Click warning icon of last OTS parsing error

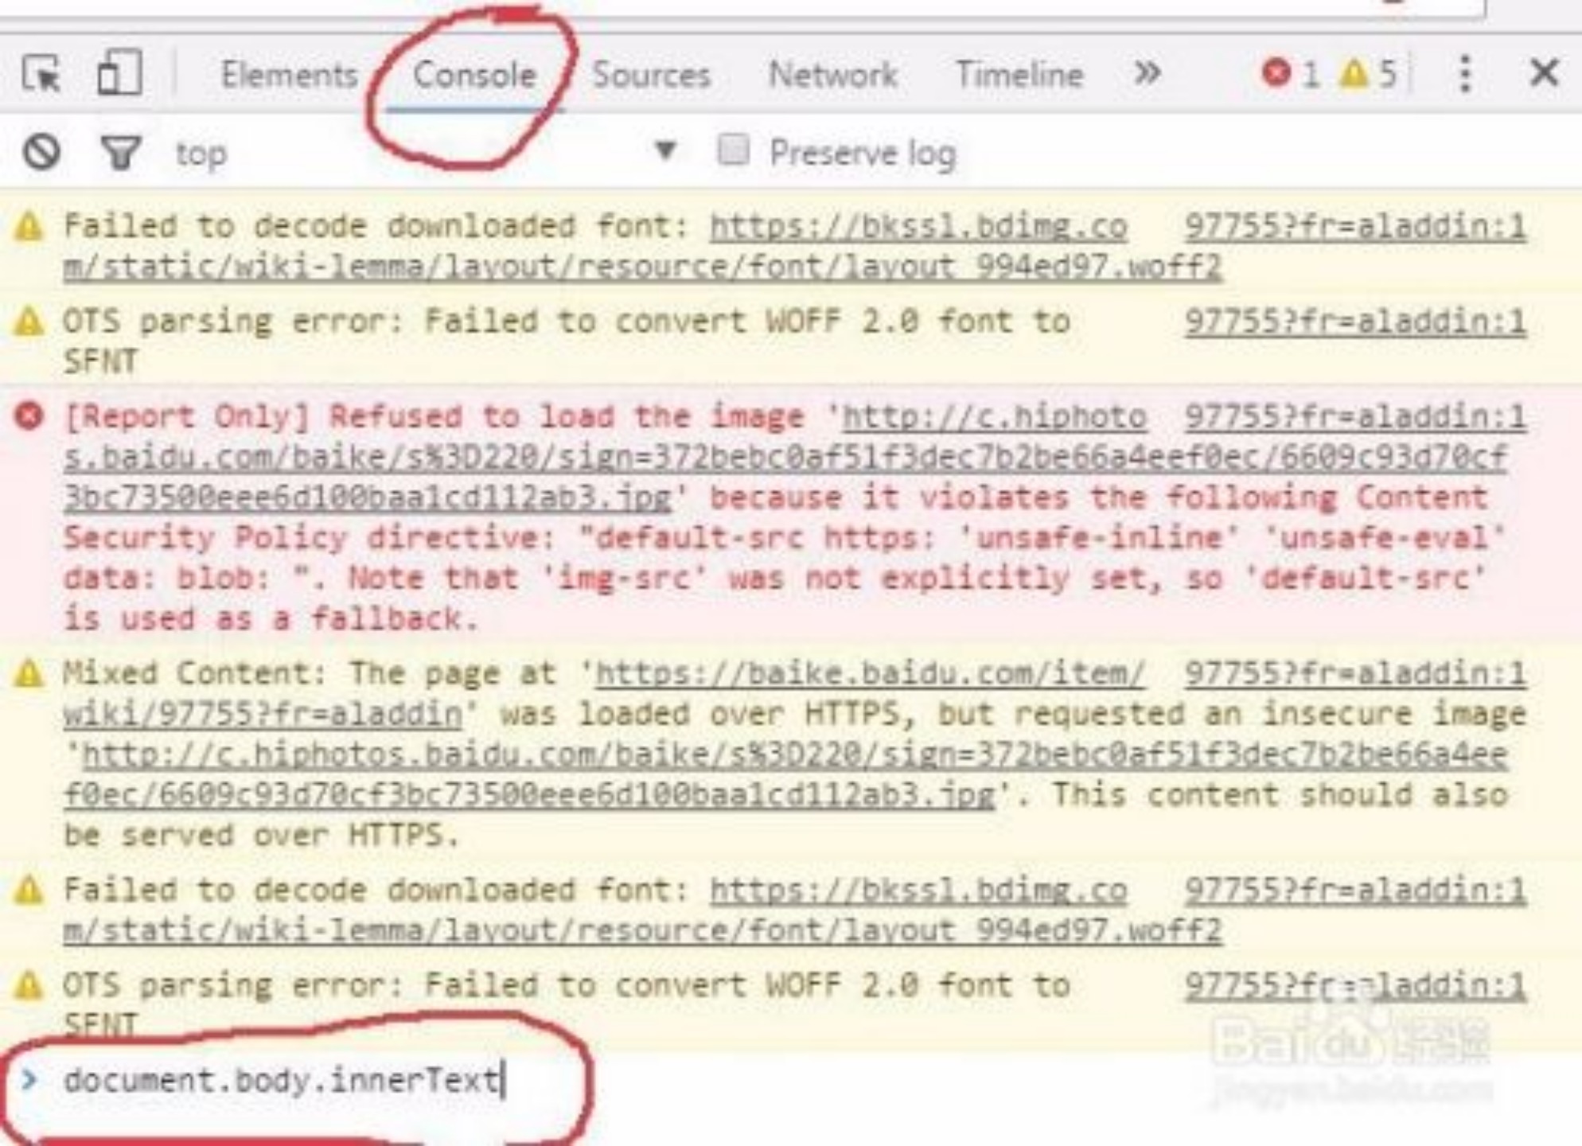coord(29,986)
